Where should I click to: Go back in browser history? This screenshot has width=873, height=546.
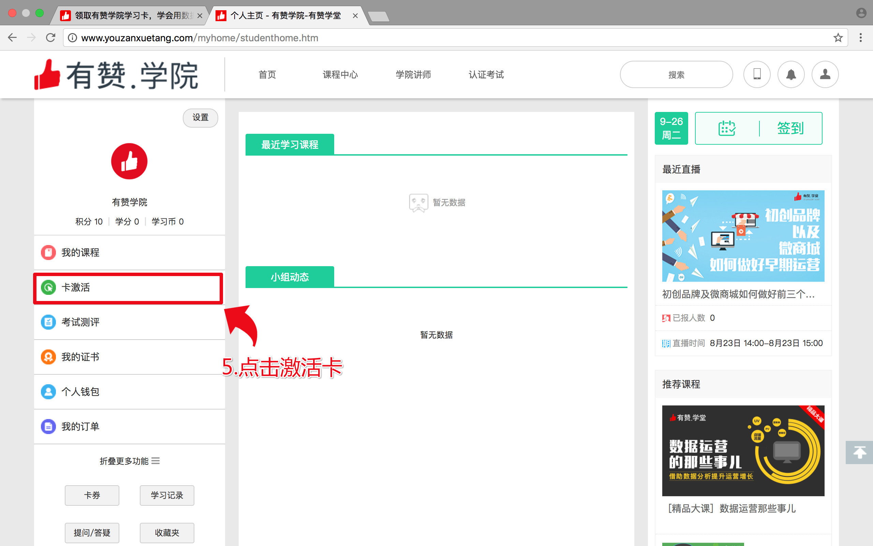pyautogui.click(x=12, y=38)
